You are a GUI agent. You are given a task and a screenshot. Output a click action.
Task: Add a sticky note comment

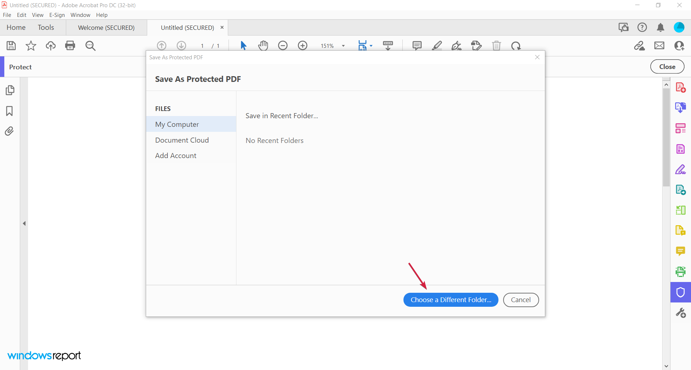(x=417, y=46)
